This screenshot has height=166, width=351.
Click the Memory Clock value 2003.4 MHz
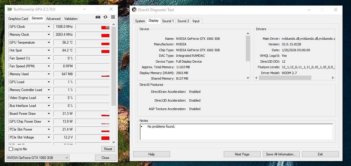click(64, 35)
